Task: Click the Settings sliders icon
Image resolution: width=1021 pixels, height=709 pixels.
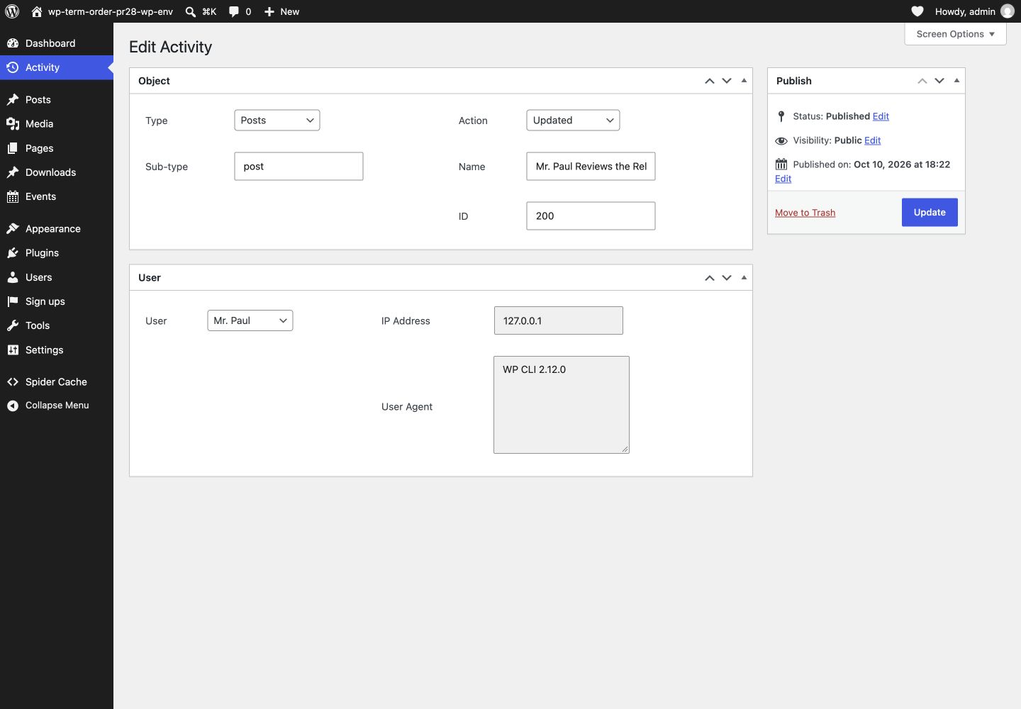Action: pyautogui.click(x=13, y=350)
